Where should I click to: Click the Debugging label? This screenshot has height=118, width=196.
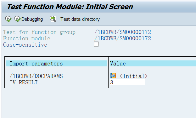pyautogui.click(x=32, y=19)
